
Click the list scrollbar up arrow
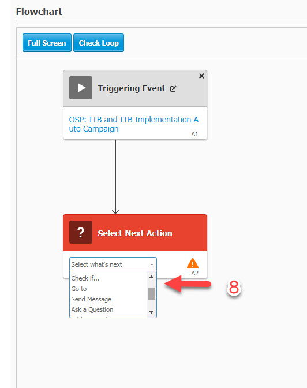coord(151,277)
